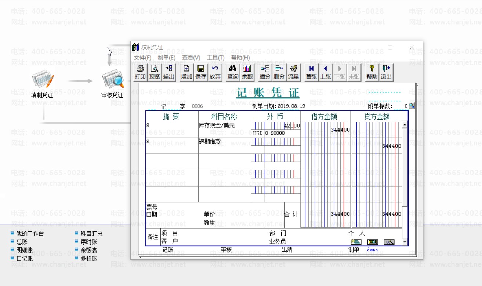Screen dimensions: 482x286
Task: Click the 打印 (Print) toolbar icon
Action: pyautogui.click(x=140, y=72)
